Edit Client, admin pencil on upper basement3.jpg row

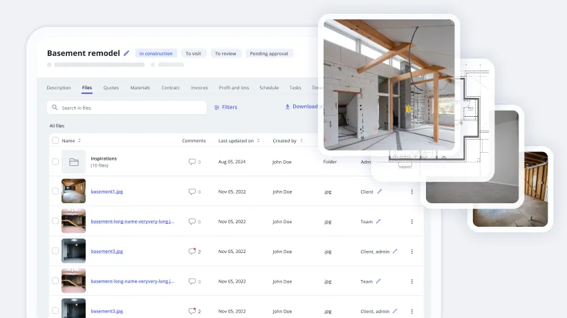(395, 251)
